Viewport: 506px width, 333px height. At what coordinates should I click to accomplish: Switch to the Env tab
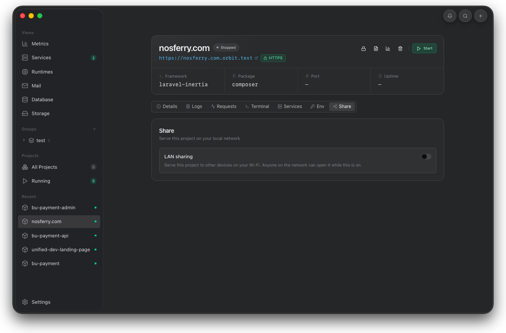[x=317, y=106]
